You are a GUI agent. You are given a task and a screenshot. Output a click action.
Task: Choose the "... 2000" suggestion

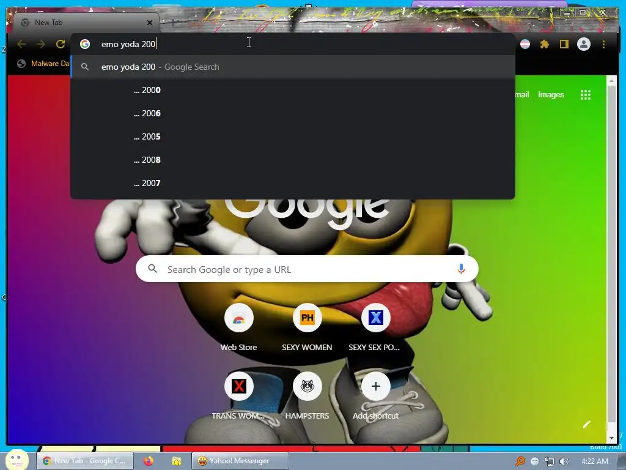pyautogui.click(x=293, y=90)
